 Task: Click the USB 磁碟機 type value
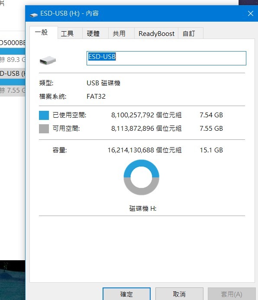tap(103, 83)
